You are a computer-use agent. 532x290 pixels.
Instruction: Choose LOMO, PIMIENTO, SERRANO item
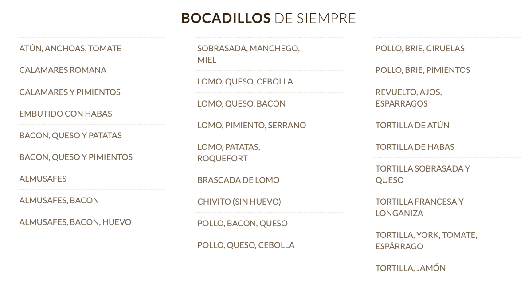click(251, 125)
